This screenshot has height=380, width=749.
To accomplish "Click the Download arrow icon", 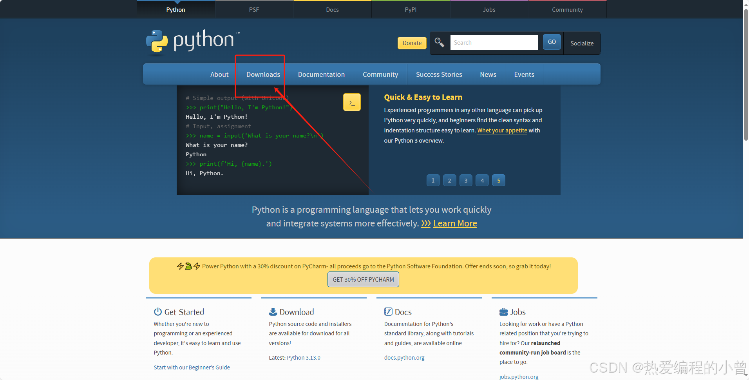I will [x=273, y=312].
